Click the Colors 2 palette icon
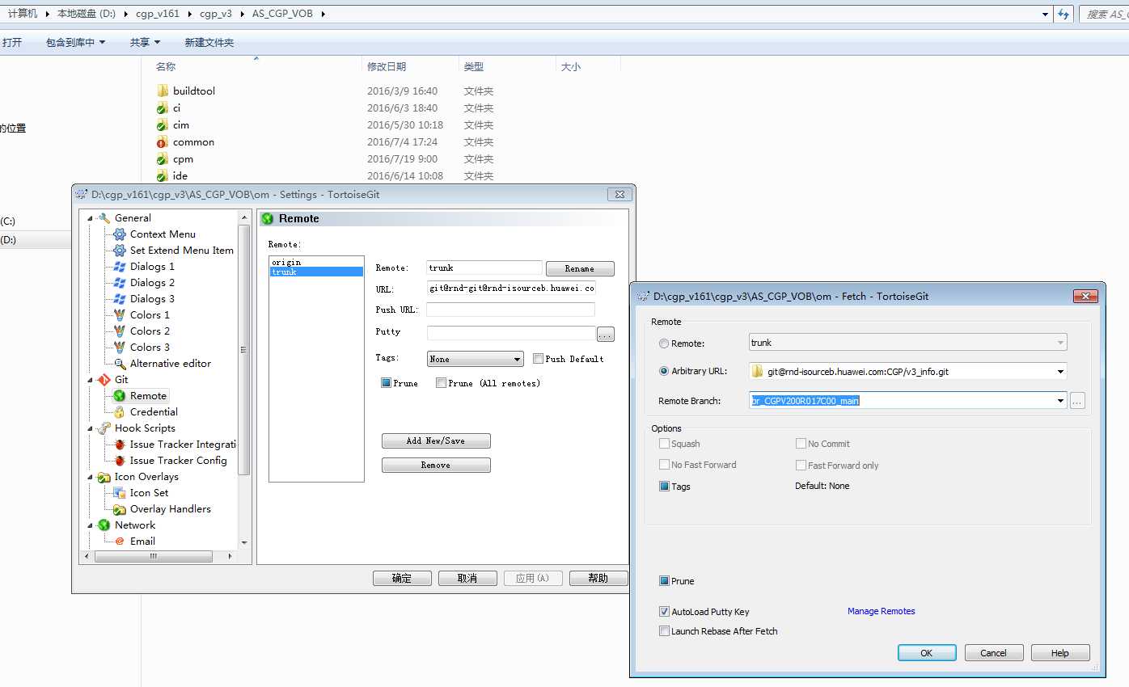The width and height of the screenshot is (1129, 687). point(120,331)
